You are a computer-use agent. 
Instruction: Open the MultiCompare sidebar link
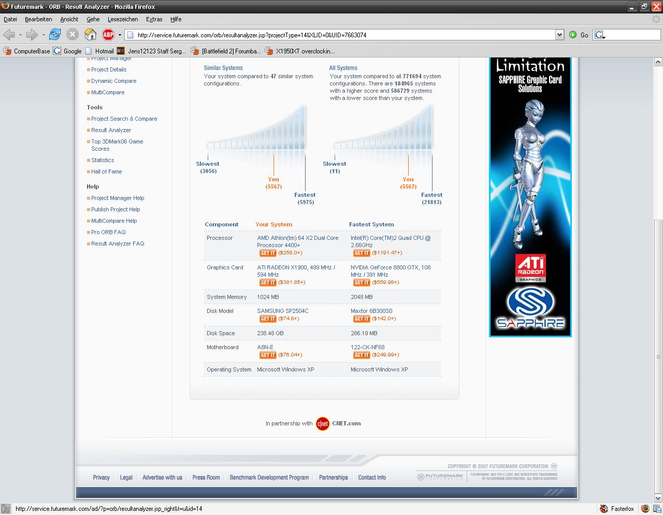[108, 92]
